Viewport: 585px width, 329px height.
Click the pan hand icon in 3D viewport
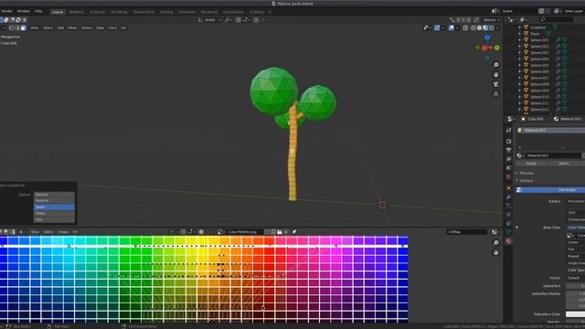[495, 75]
